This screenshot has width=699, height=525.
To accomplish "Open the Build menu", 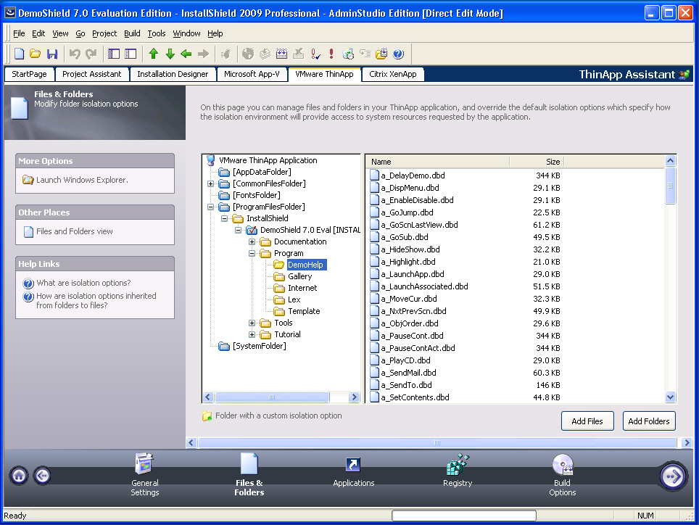I will [x=132, y=33].
